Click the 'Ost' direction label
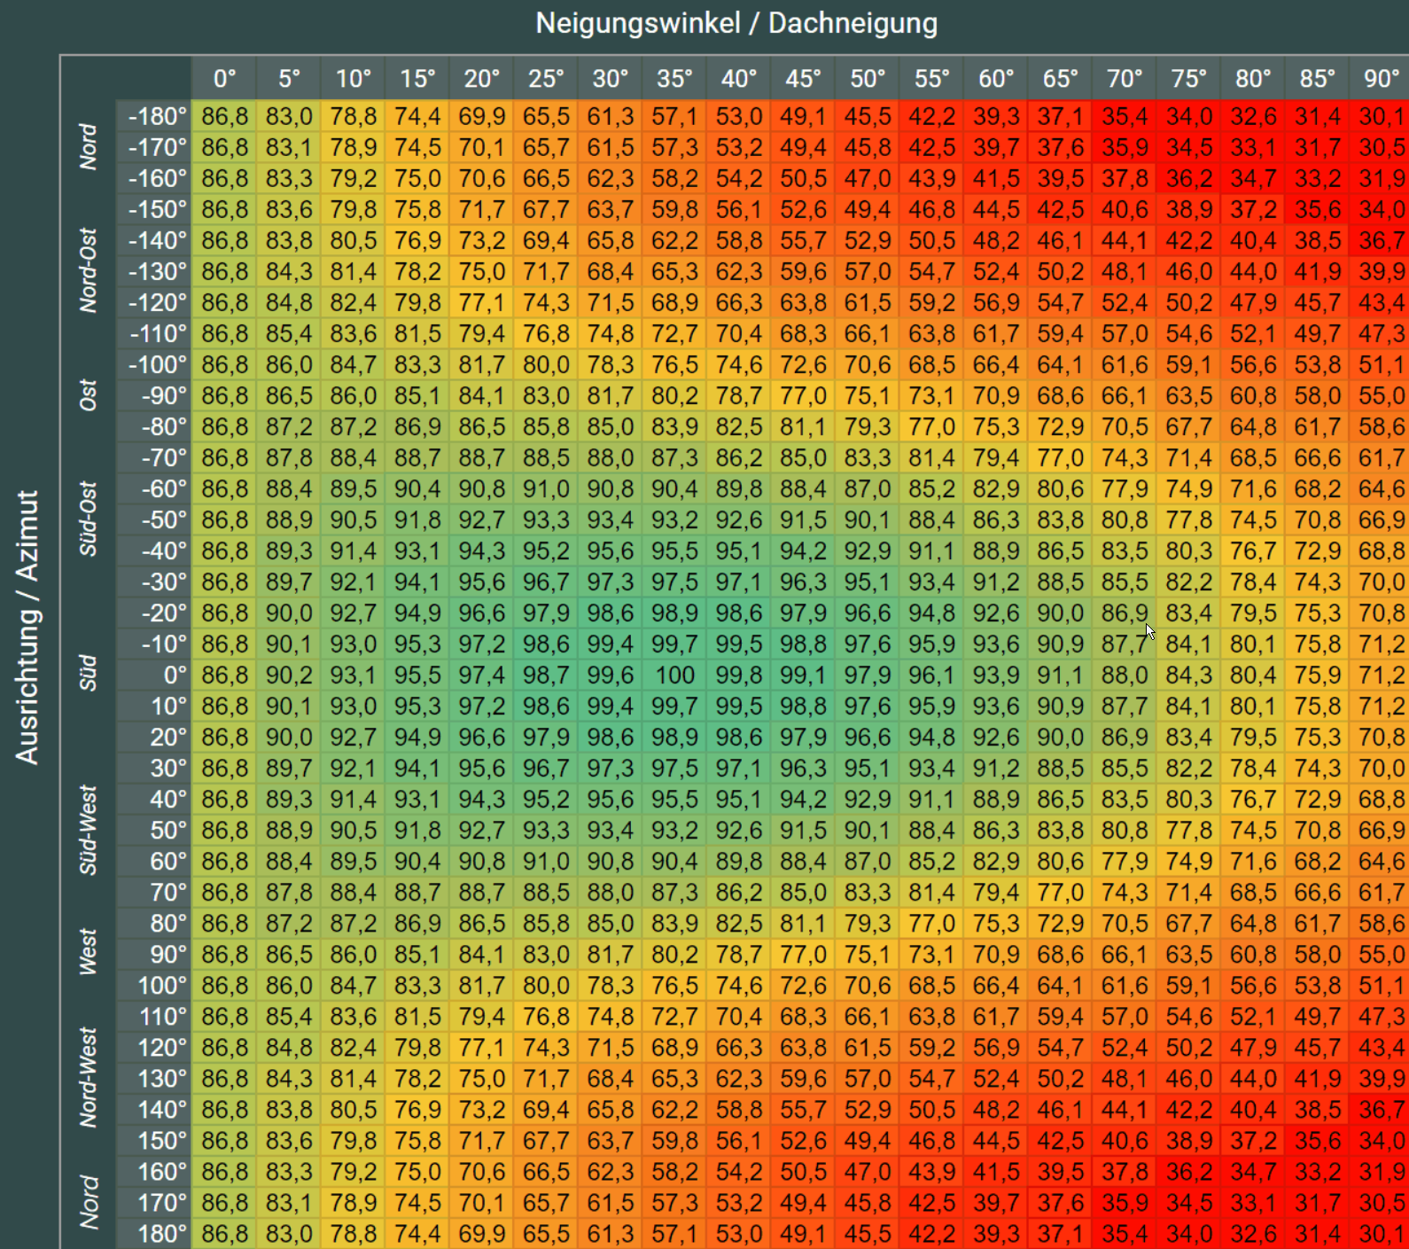The width and height of the screenshot is (1409, 1249). point(88,395)
